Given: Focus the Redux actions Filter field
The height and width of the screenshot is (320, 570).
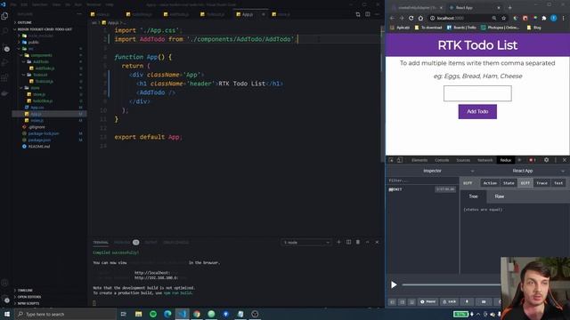Looking at the screenshot, I should 422,180.
